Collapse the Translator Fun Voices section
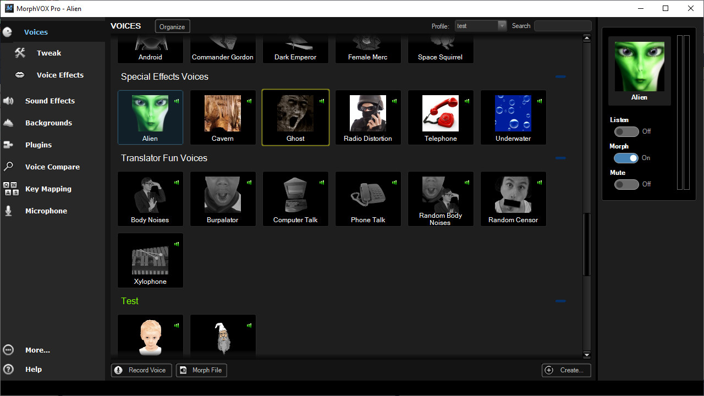The image size is (704, 396). pyautogui.click(x=560, y=158)
